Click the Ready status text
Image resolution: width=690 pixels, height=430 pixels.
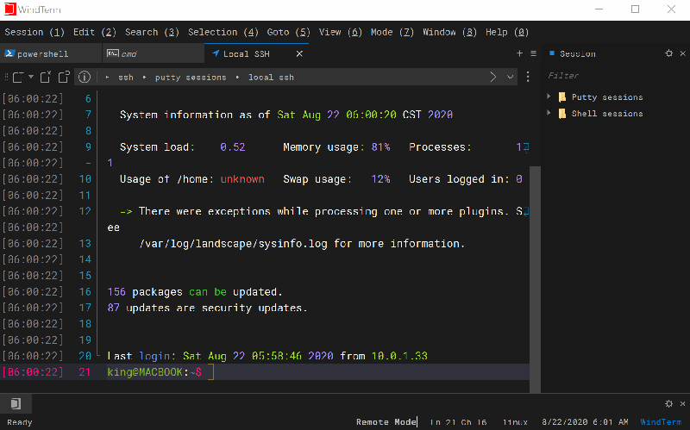(20, 422)
